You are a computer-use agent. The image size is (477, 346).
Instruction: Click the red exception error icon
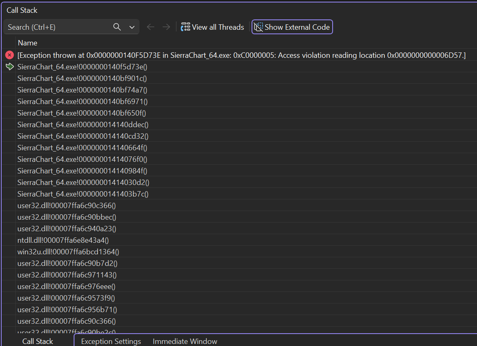click(10, 55)
